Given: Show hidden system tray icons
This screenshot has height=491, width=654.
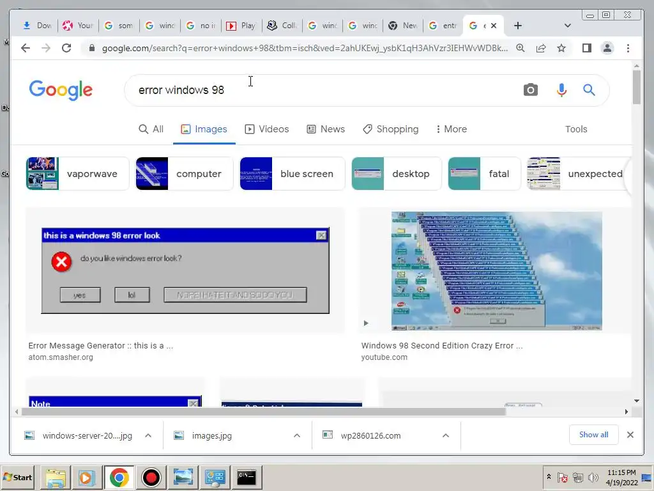Looking at the screenshot, I should click(x=549, y=477).
